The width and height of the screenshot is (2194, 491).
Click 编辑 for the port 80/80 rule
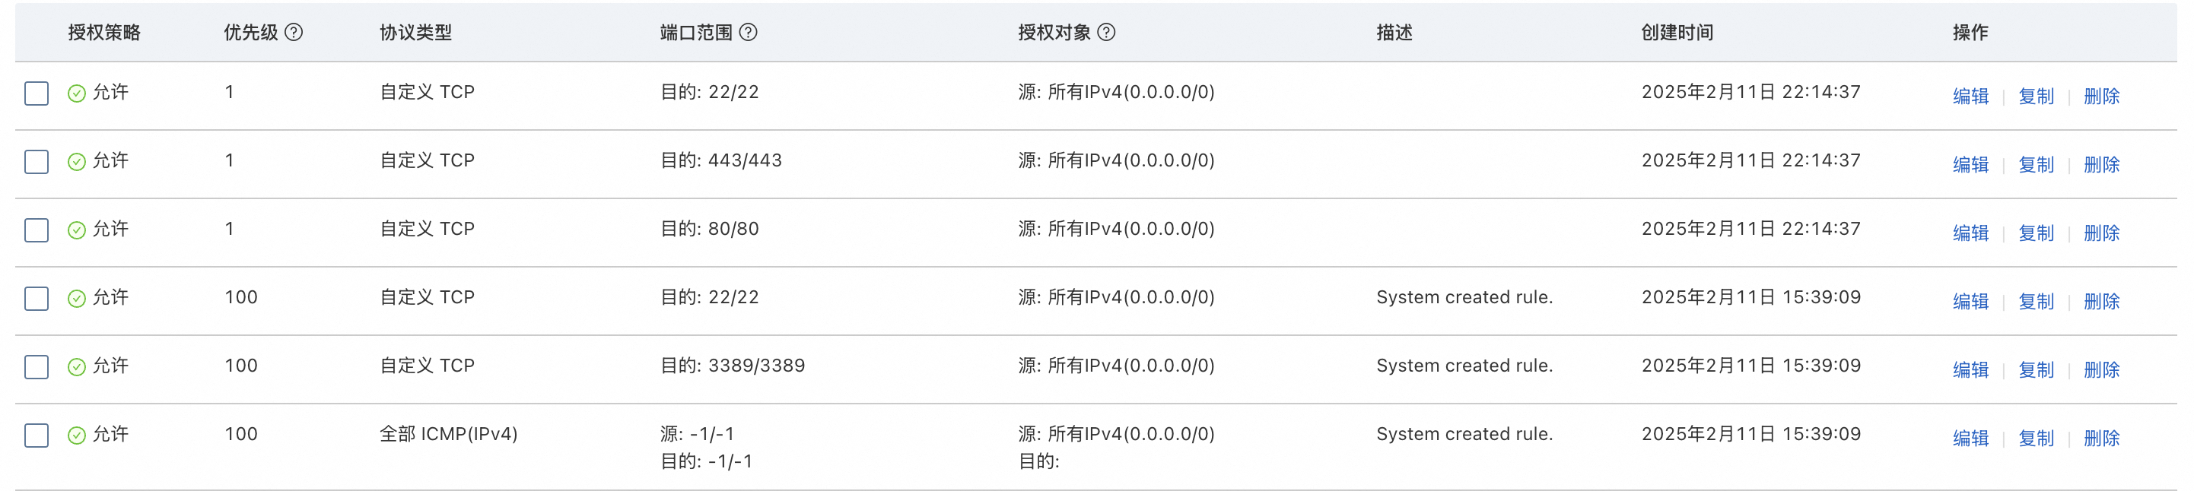coord(1970,233)
